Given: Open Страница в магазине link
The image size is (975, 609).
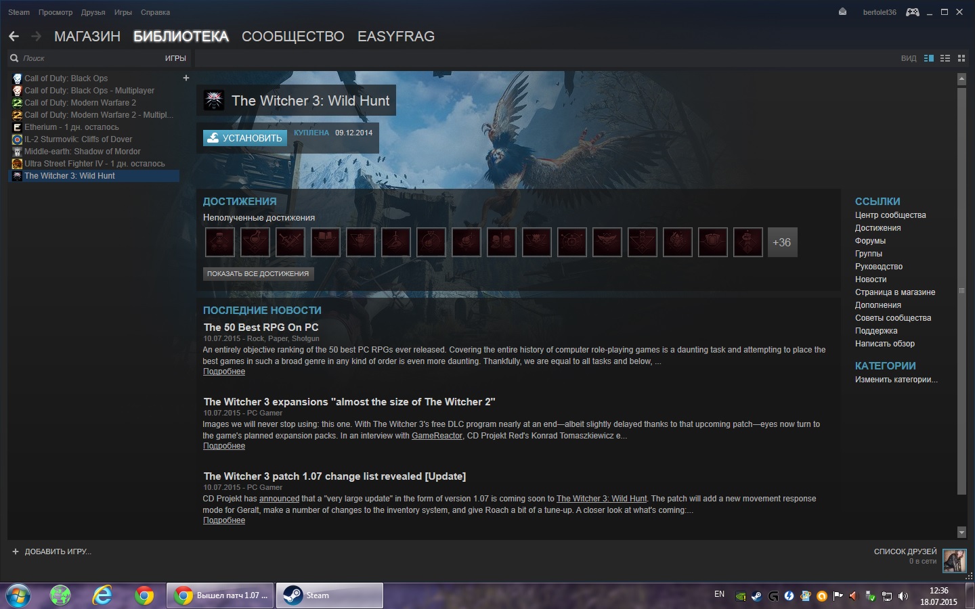Looking at the screenshot, I should [895, 292].
